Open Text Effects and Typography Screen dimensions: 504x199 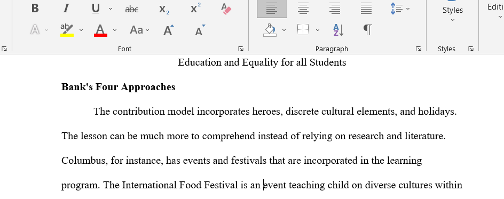pyautogui.click(x=35, y=30)
